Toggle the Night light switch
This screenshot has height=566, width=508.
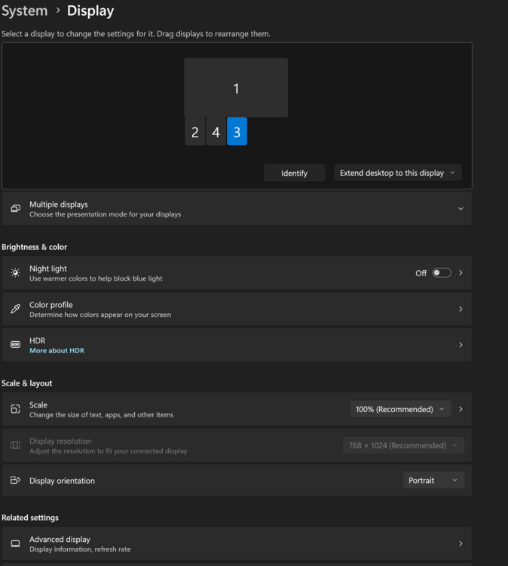click(442, 273)
